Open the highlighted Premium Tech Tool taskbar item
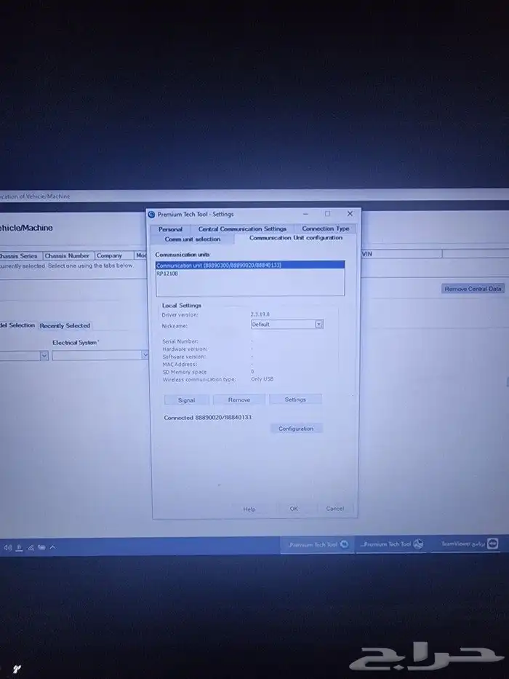Viewport: 509px width, 679px height. [318, 545]
